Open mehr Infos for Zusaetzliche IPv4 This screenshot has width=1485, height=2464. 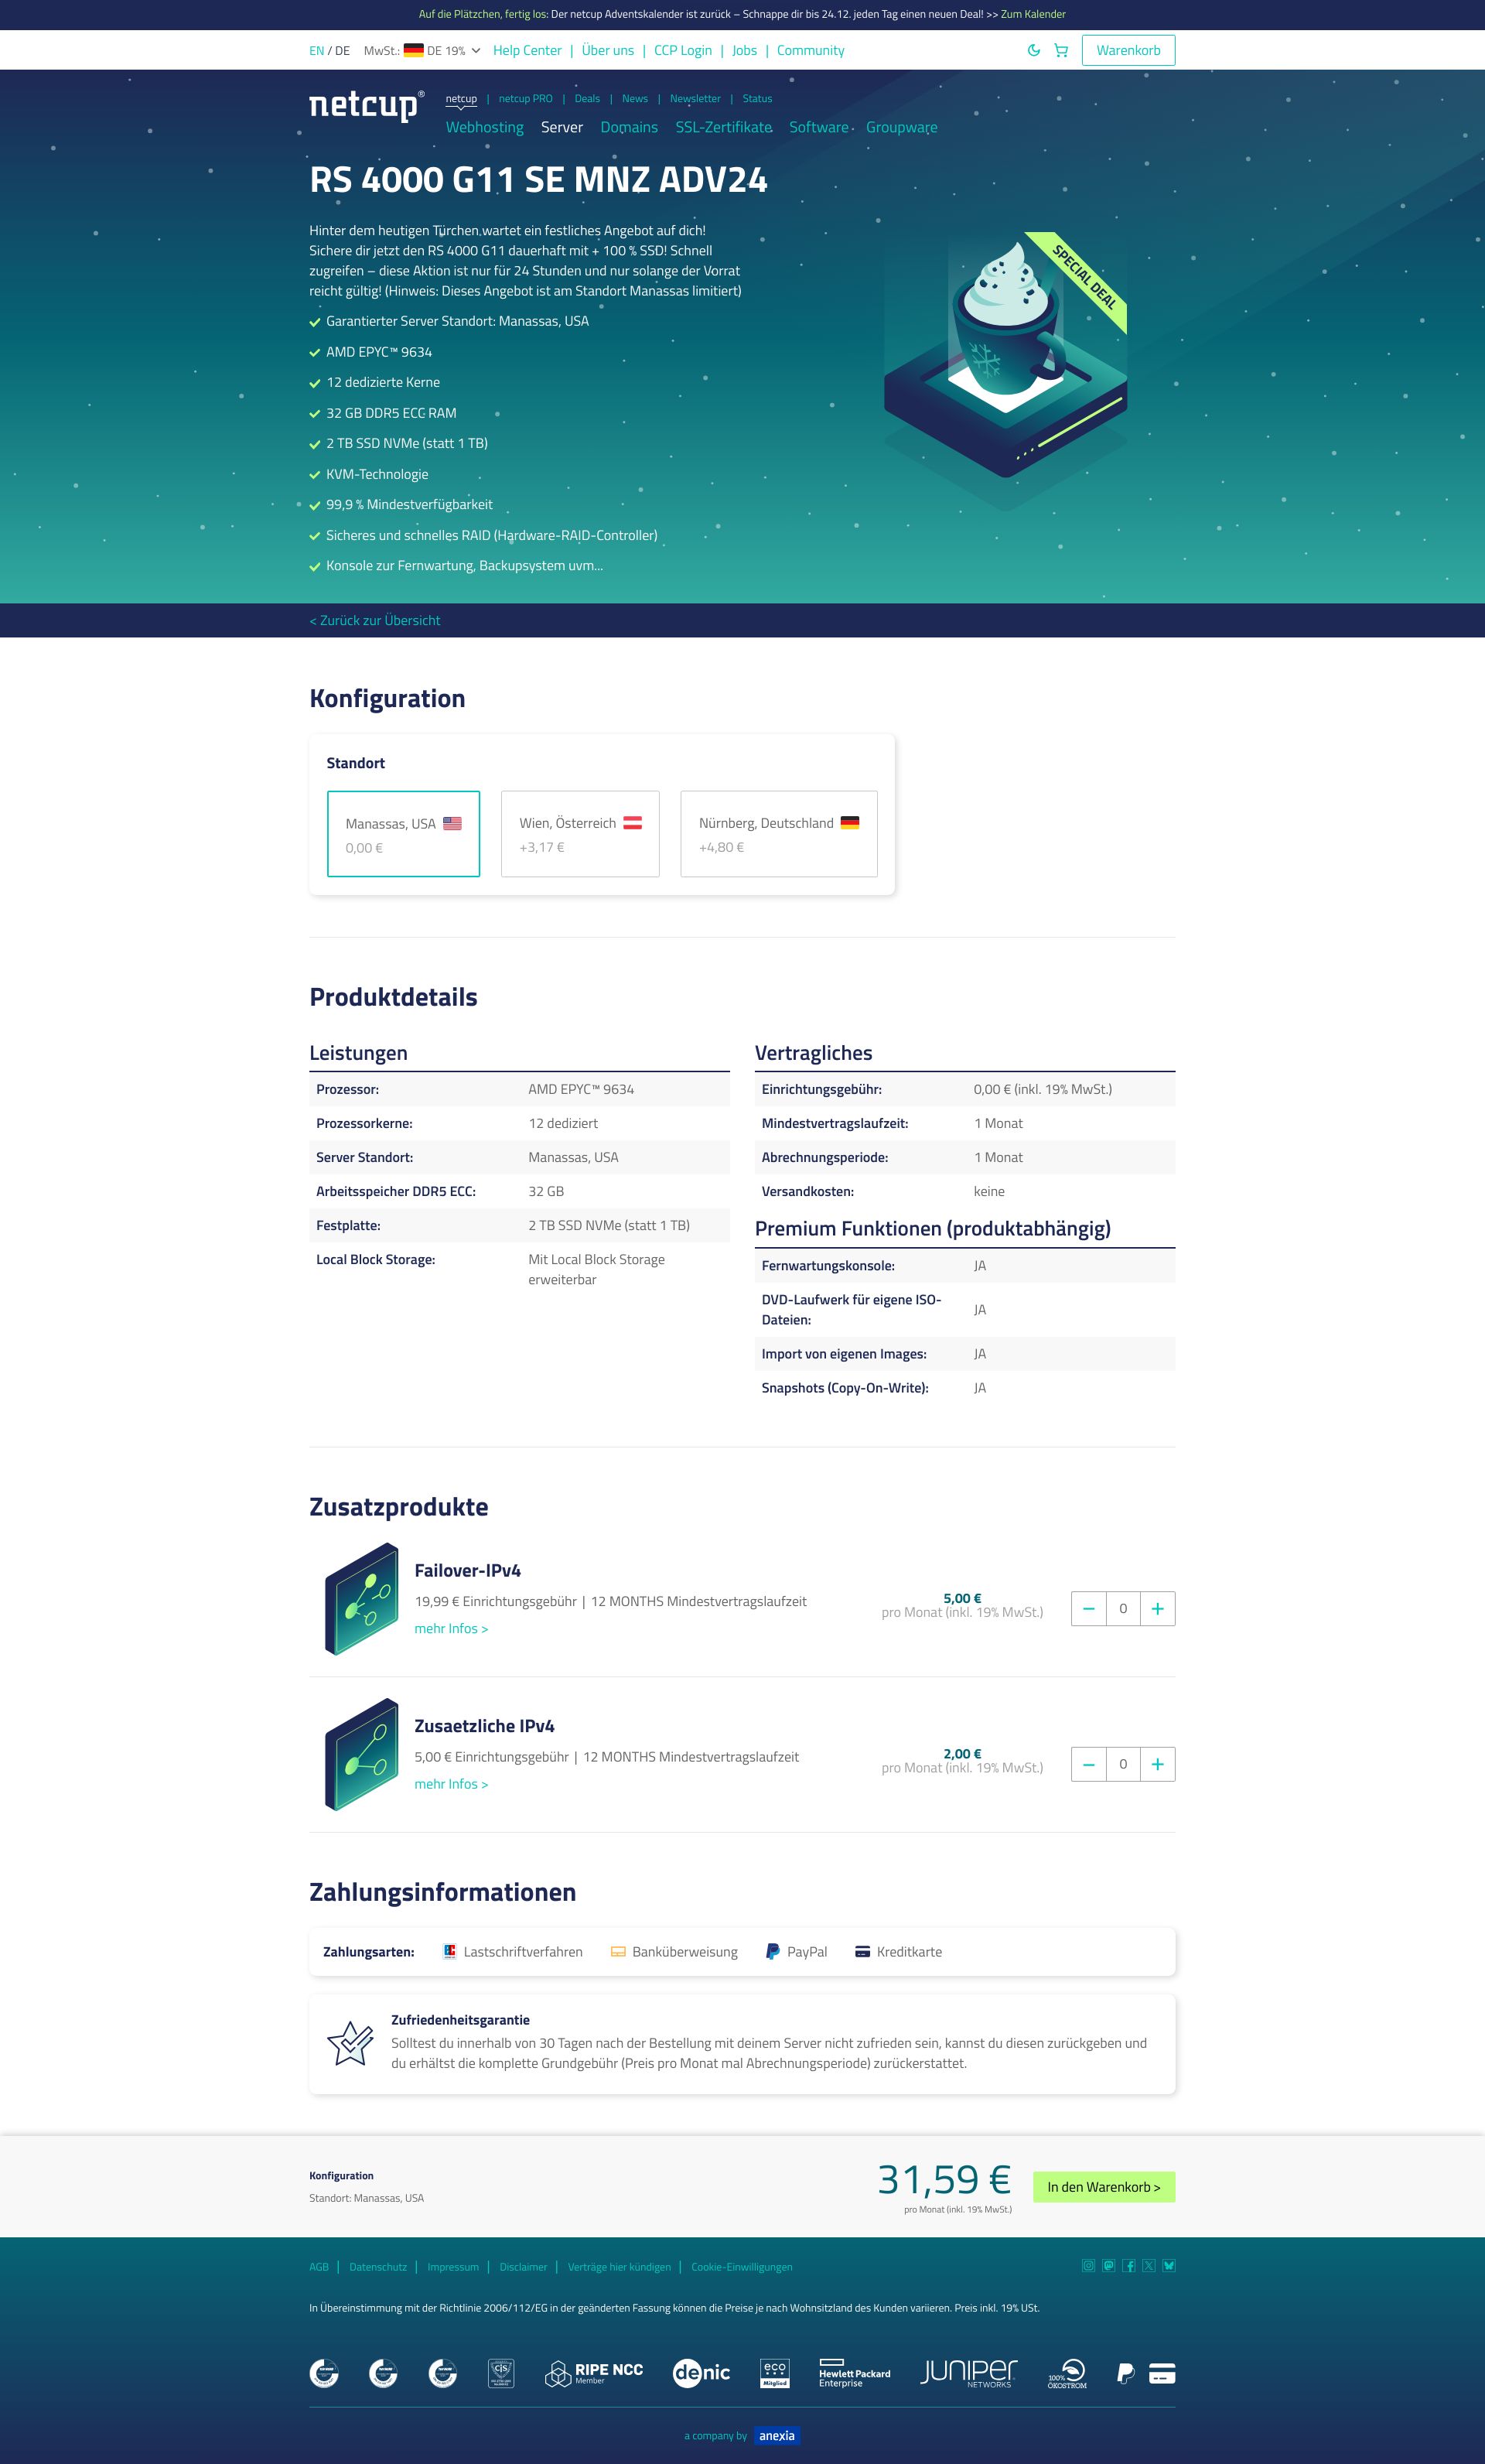[451, 1783]
